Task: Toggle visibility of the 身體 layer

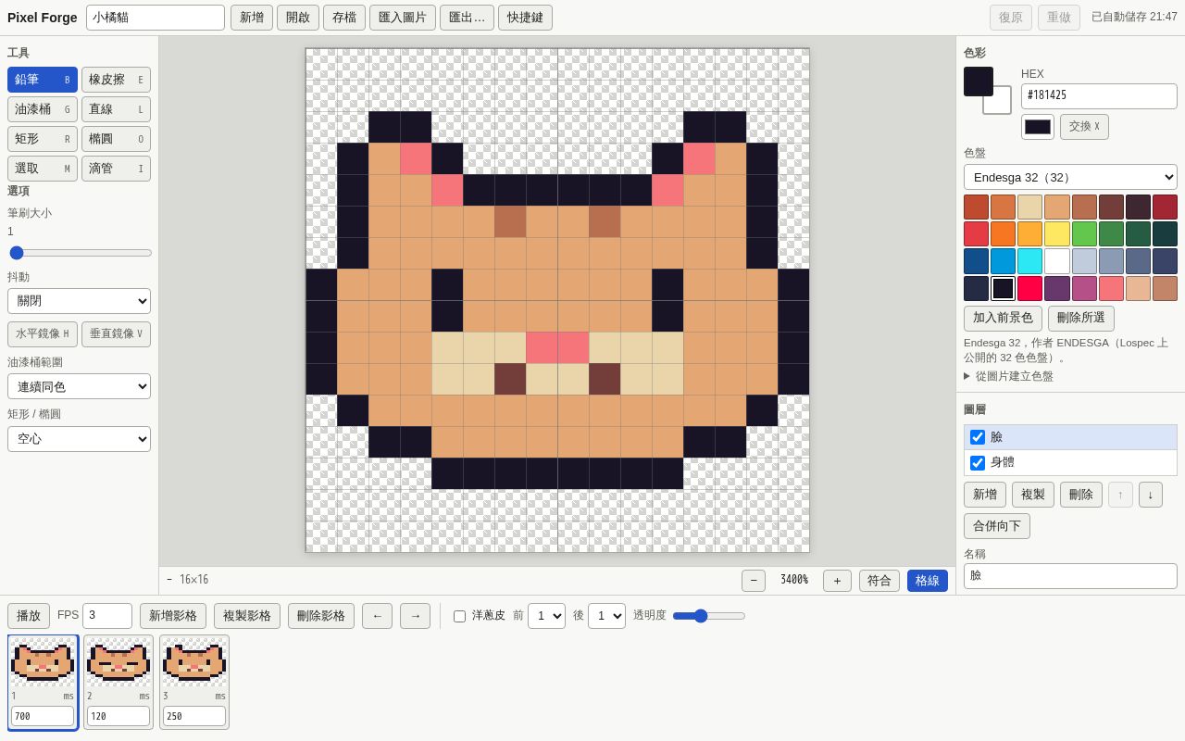Action: [978, 463]
